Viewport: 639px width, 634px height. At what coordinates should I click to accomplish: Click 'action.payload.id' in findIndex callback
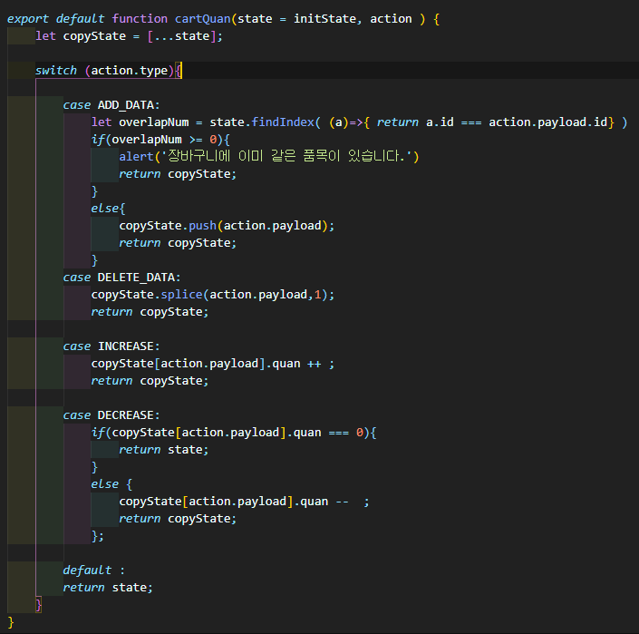pyautogui.click(x=548, y=122)
